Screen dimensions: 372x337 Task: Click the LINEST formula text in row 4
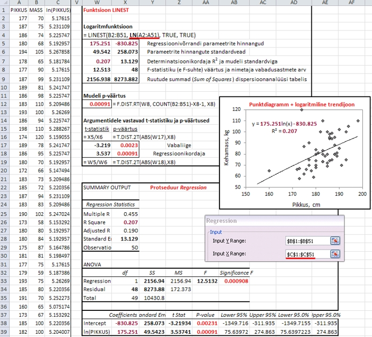140,35
